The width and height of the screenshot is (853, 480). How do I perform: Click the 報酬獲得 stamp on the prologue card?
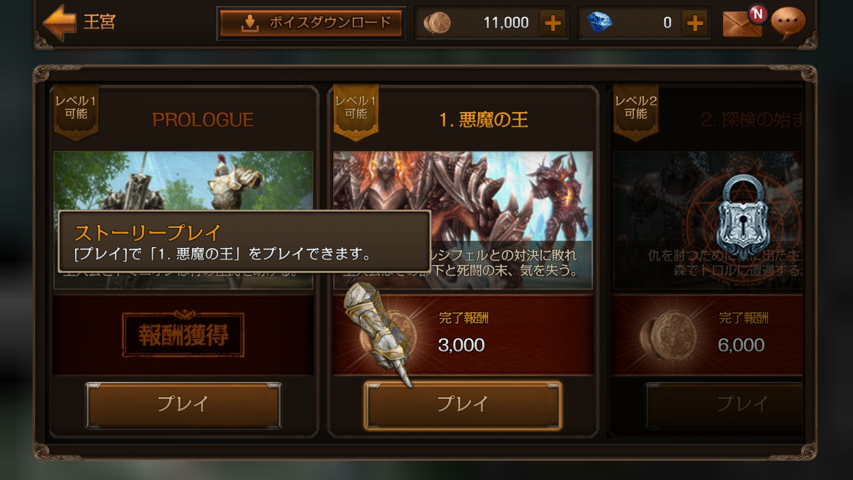[183, 334]
